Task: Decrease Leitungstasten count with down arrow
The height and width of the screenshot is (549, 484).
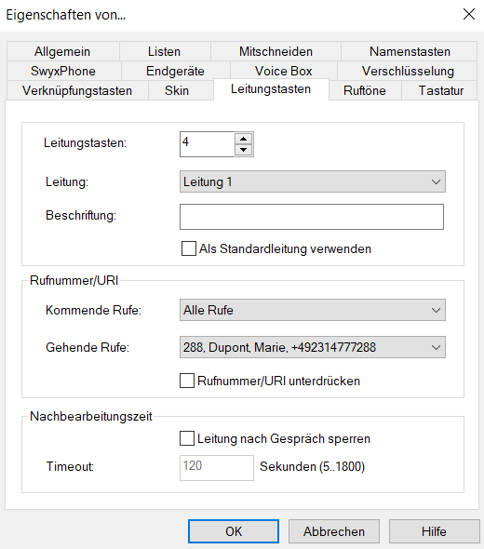Action: 244,150
